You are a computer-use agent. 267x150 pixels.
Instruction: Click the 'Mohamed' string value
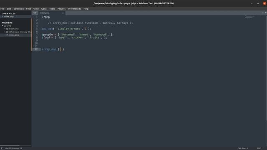pos(68,35)
